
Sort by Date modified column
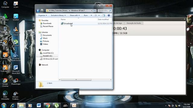[103, 19]
